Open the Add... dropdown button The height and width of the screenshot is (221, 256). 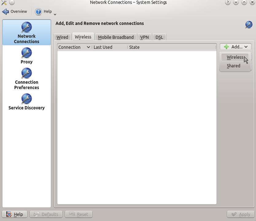236,47
